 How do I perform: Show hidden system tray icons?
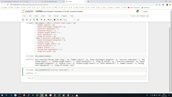pos(150,95)
